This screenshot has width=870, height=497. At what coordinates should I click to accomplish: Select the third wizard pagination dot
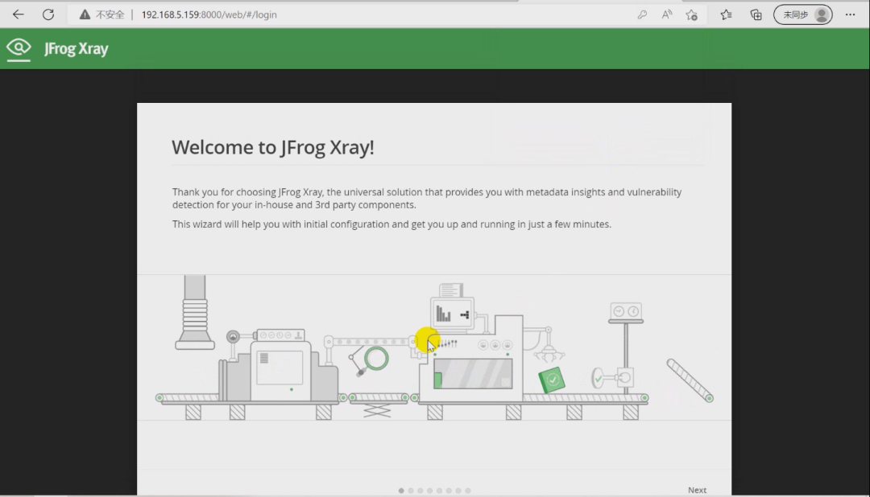point(420,490)
